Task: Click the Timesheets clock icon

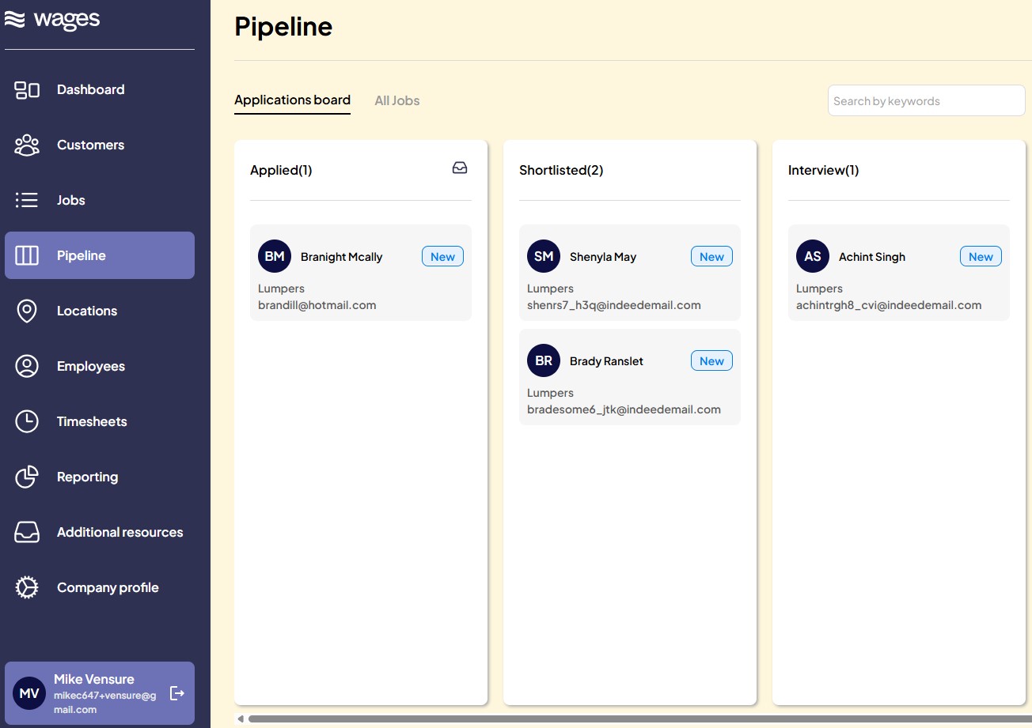Action: [27, 422]
